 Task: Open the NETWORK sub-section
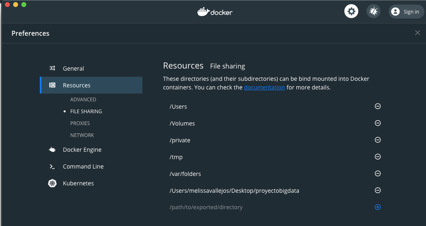[x=82, y=135]
